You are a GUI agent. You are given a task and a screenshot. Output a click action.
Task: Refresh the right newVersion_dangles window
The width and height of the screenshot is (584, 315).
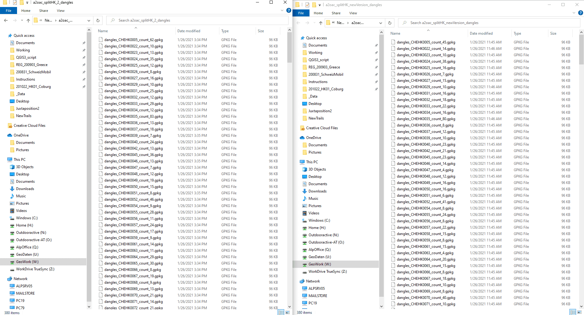[x=390, y=23]
